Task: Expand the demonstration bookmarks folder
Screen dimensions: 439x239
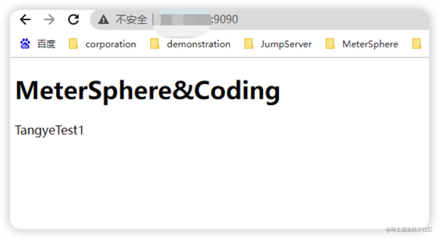Action: click(x=199, y=44)
